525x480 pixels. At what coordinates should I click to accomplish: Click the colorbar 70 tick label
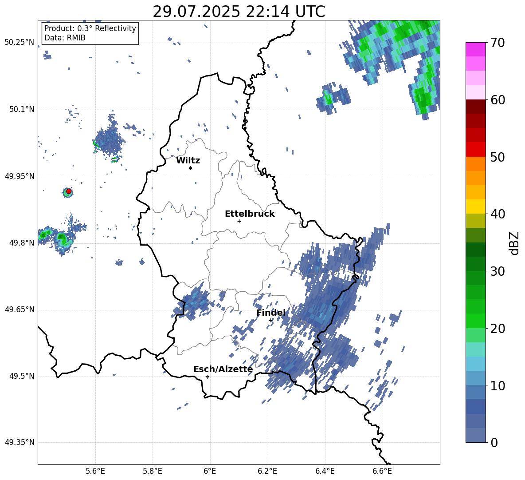pyautogui.click(x=498, y=43)
